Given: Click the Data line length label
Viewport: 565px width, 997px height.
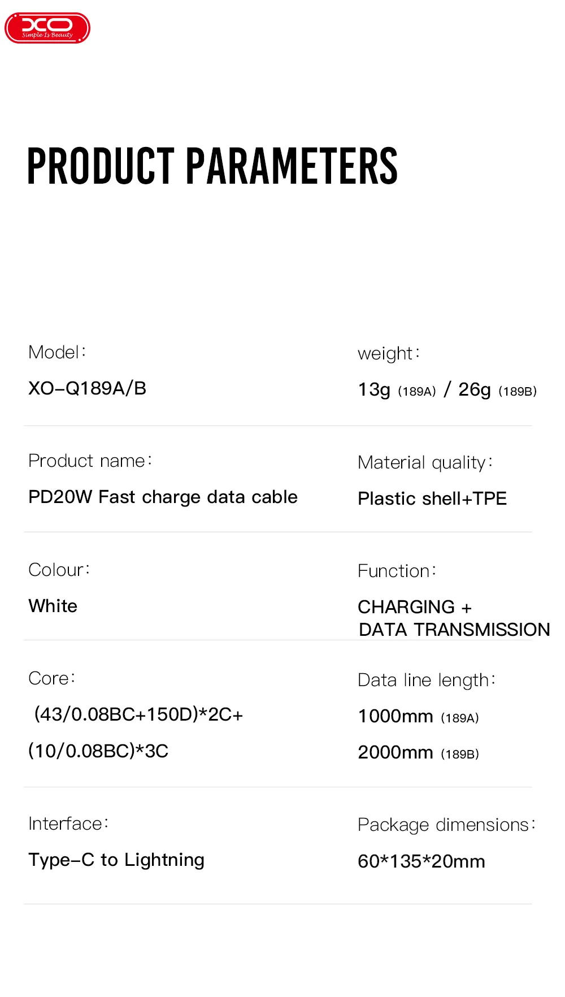Looking at the screenshot, I should 427,680.
